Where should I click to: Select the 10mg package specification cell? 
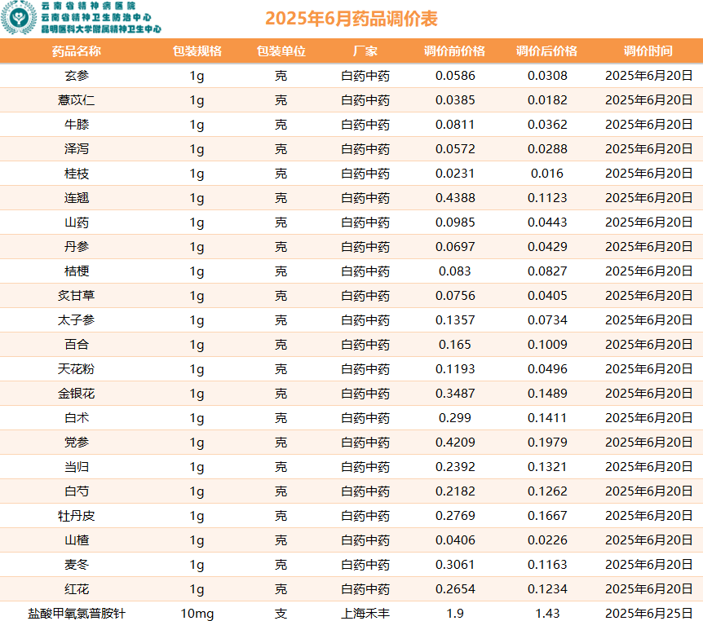click(197, 614)
